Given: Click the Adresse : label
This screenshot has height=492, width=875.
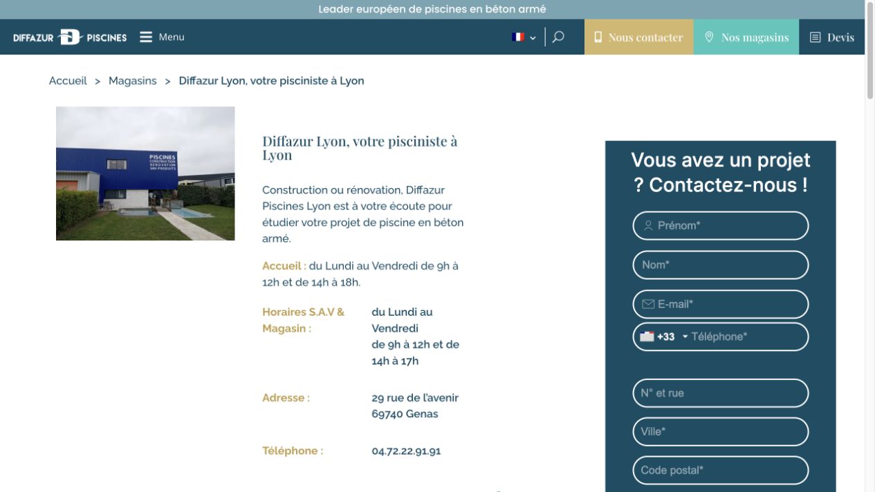Looking at the screenshot, I should [286, 398].
